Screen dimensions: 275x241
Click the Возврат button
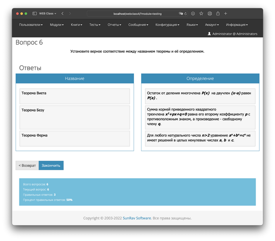(27, 166)
